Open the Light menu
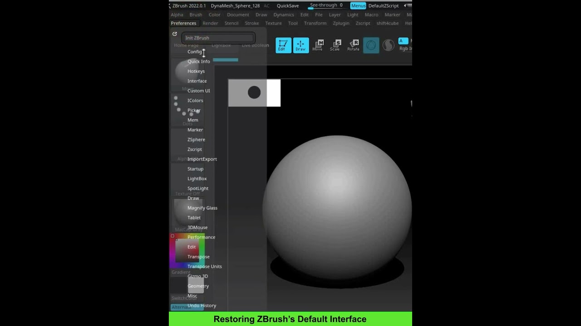 [353, 14]
